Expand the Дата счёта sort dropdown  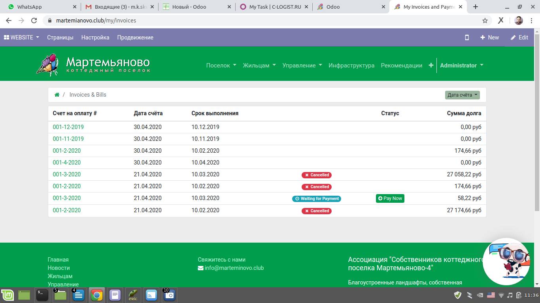(x=462, y=95)
